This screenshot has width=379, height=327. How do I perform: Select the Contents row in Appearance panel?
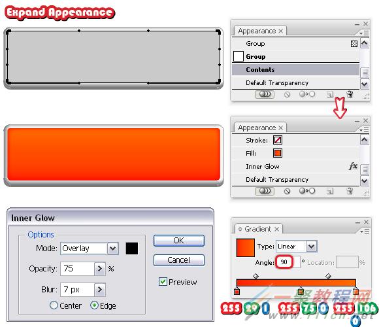pos(295,69)
